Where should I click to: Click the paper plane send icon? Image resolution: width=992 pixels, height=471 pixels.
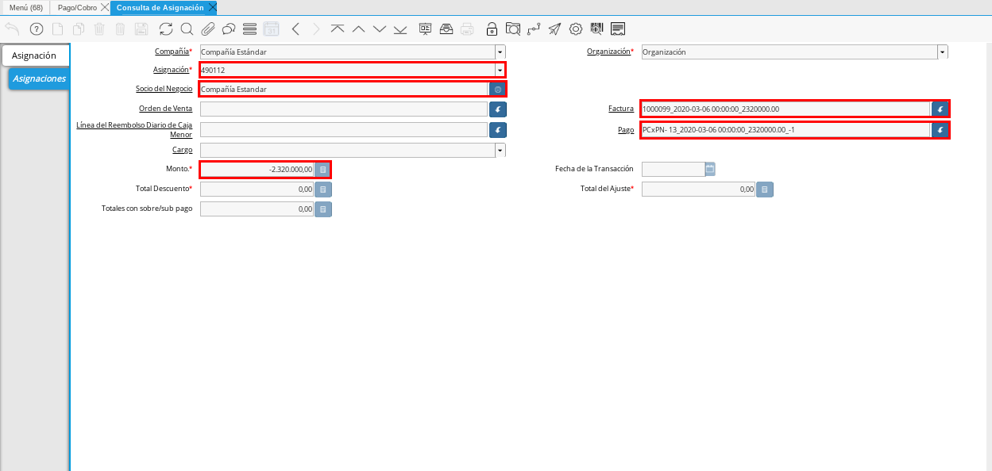(554, 29)
